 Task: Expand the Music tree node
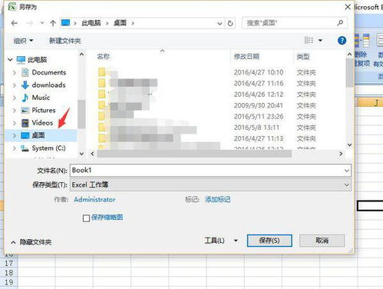[x=15, y=98]
